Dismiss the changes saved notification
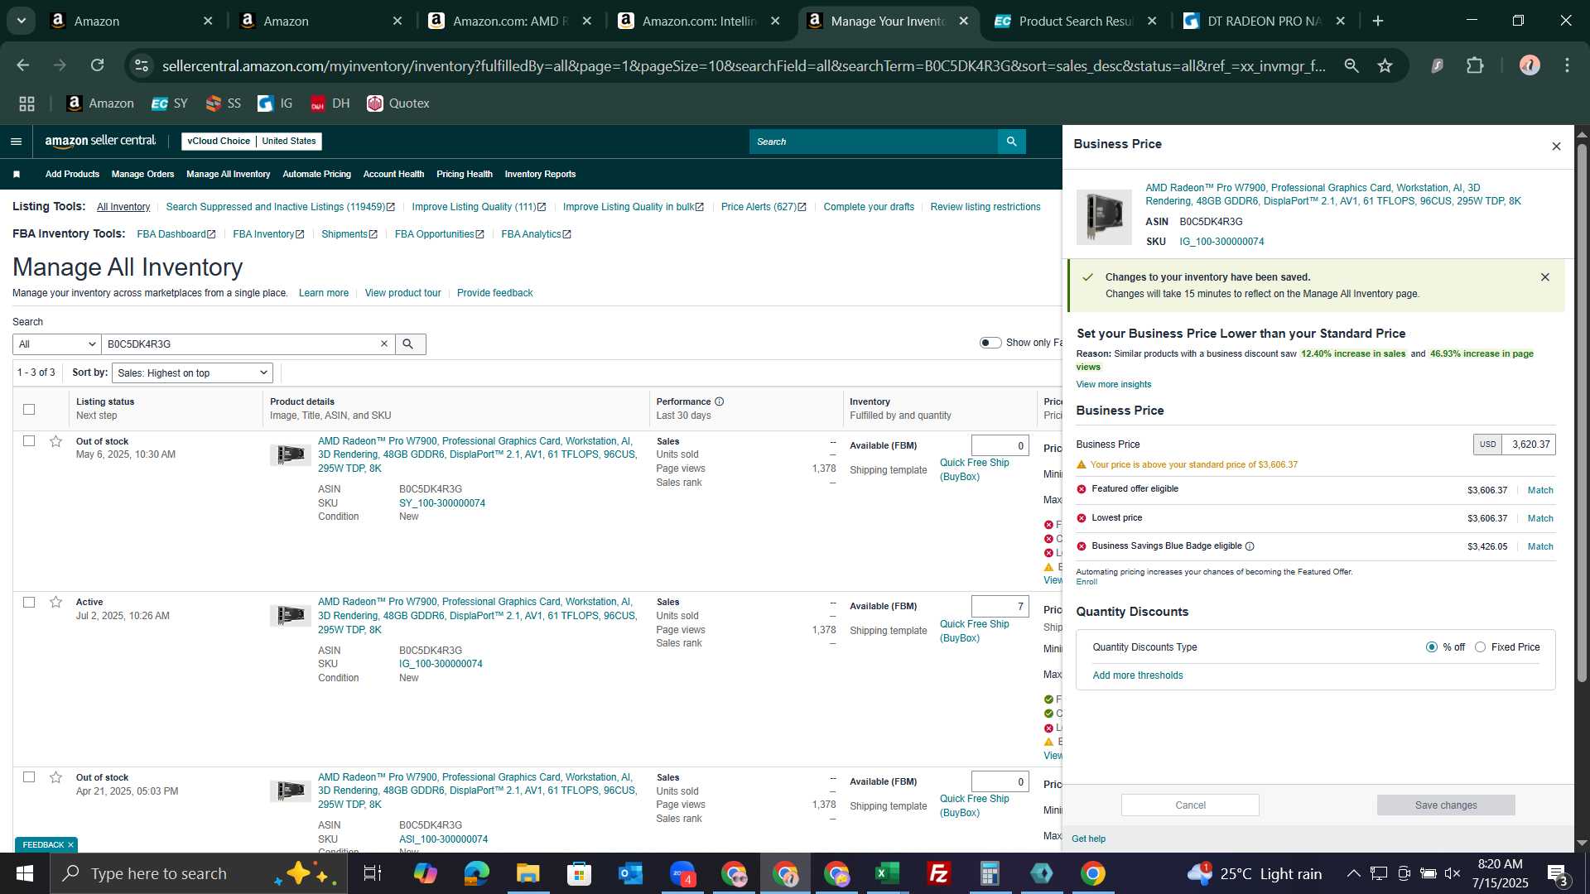1590x894 pixels. 1544,277
